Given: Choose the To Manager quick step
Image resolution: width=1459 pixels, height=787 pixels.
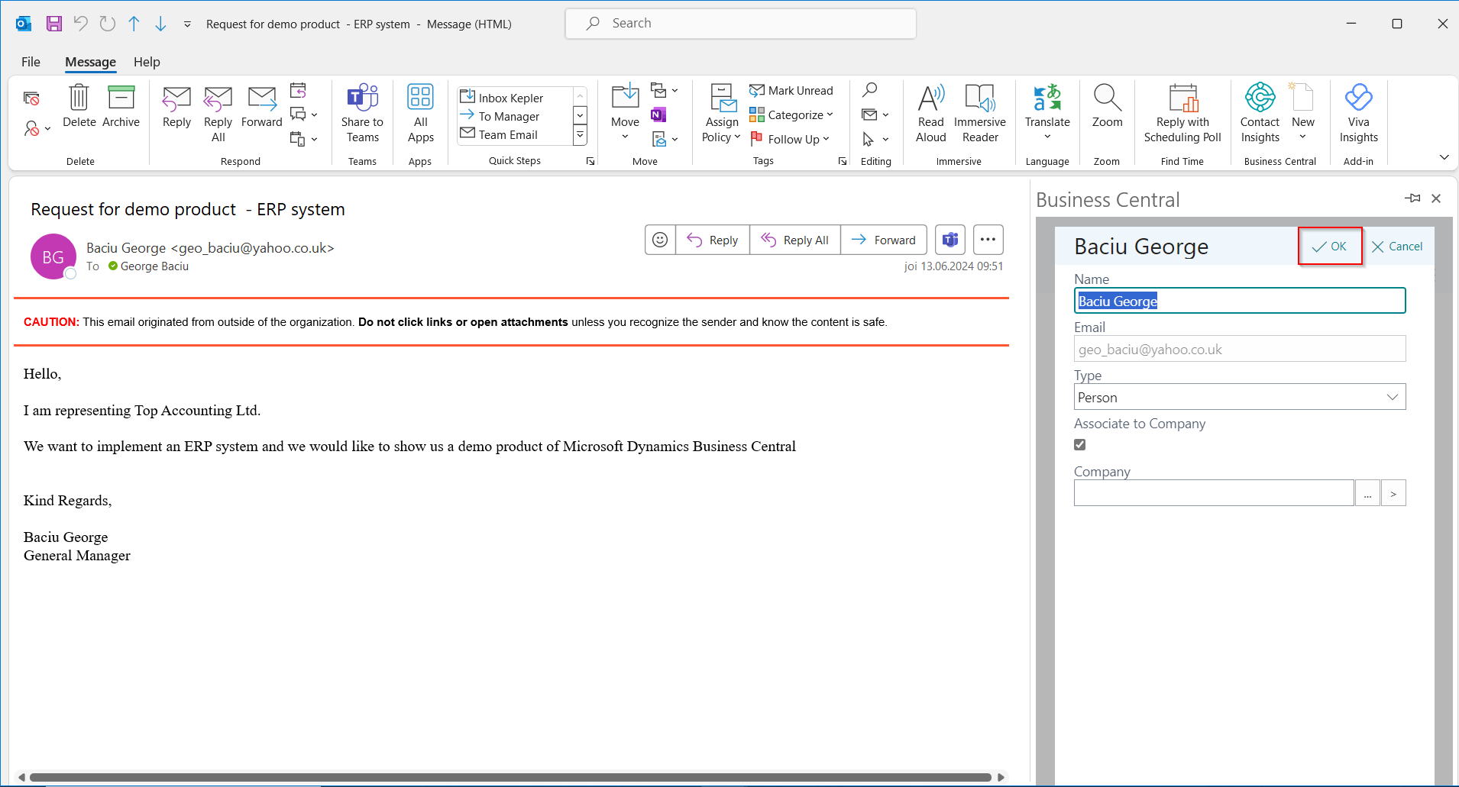Looking at the screenshot, I should coord(515,116).
